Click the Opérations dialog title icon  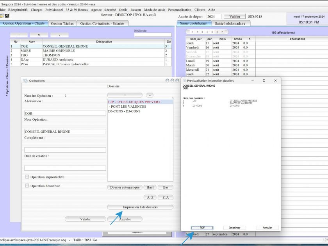click(x=25, y=80)
